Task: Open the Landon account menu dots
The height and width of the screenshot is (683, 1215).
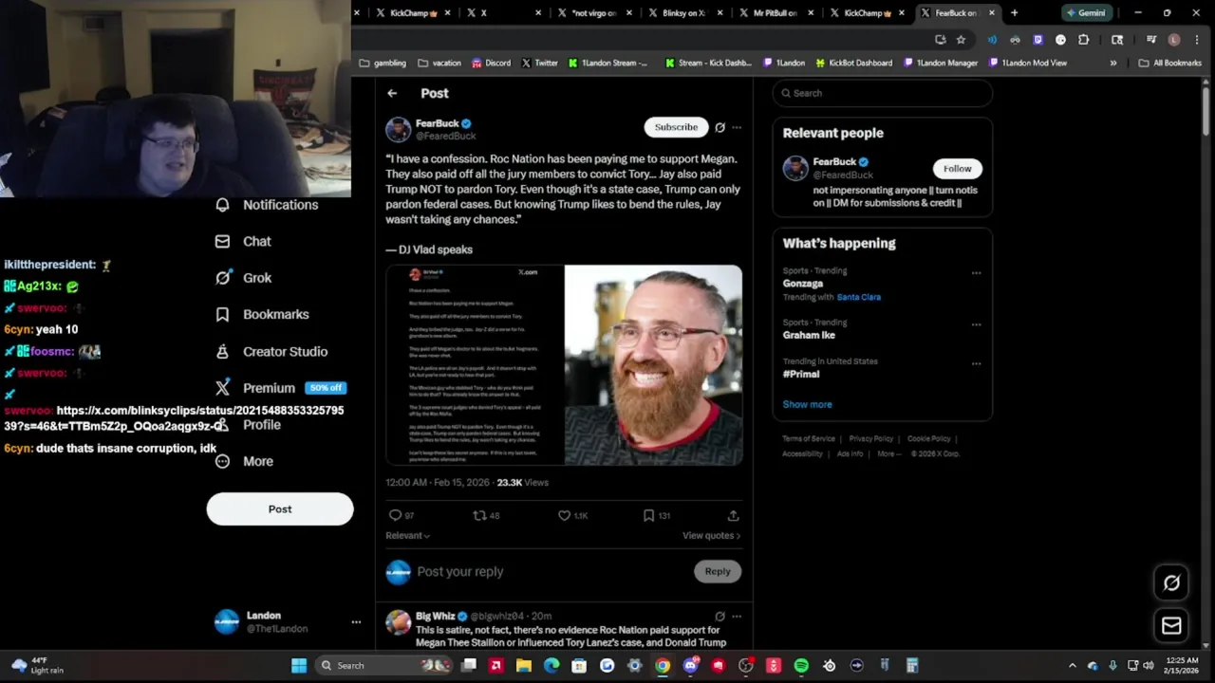Action: [x=356, y=622]
